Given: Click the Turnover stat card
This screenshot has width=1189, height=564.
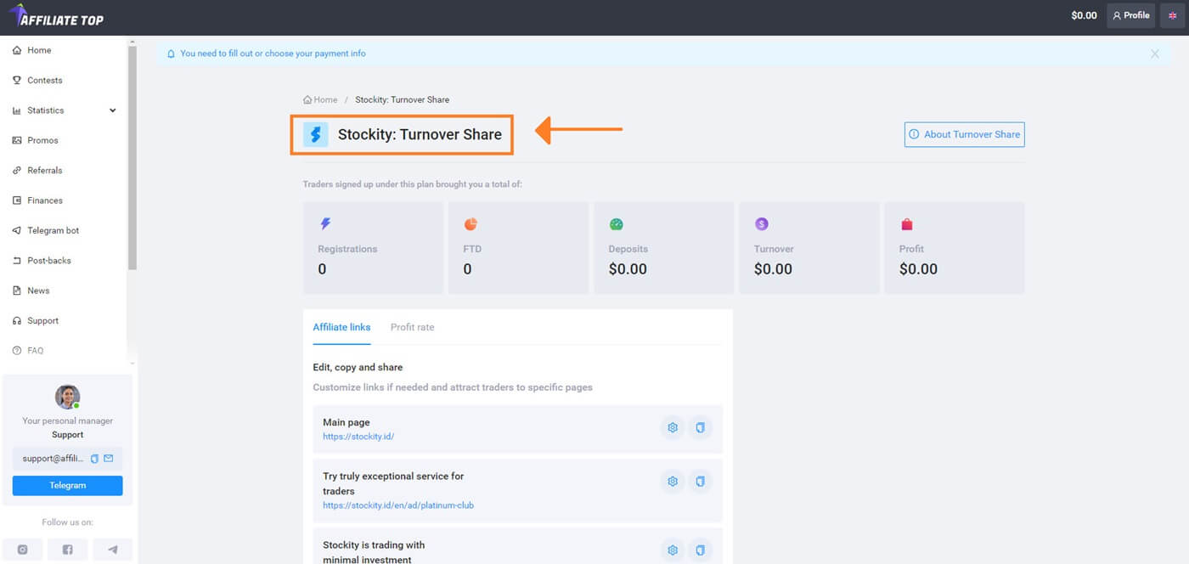Looking at the screenshot, I should pyautogui.click(x=809, y=248).
